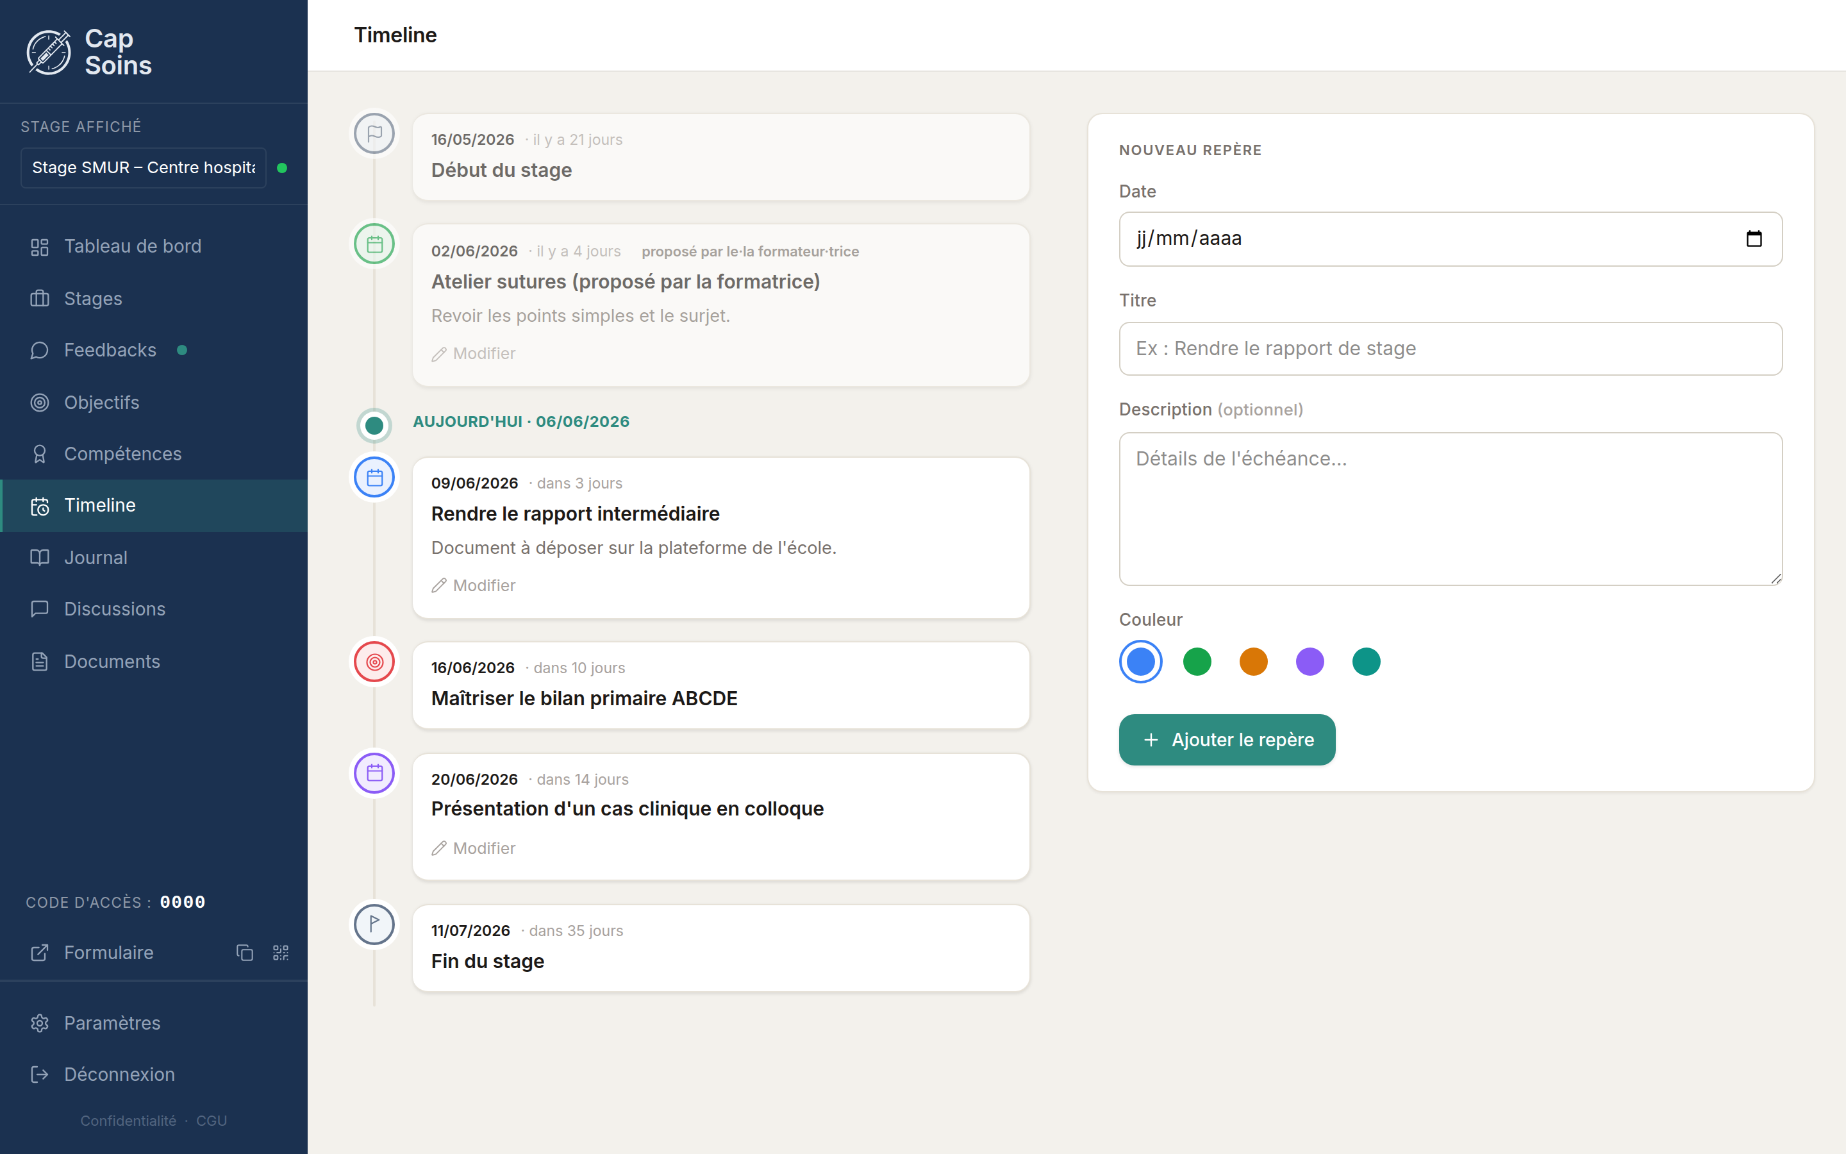
Task: Click Déconnexion to log out
Action: [x=154, y=1075]
